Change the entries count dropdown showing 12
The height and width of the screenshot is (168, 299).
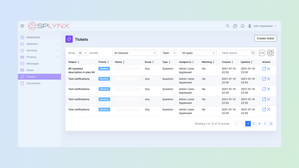coord(82,53)
